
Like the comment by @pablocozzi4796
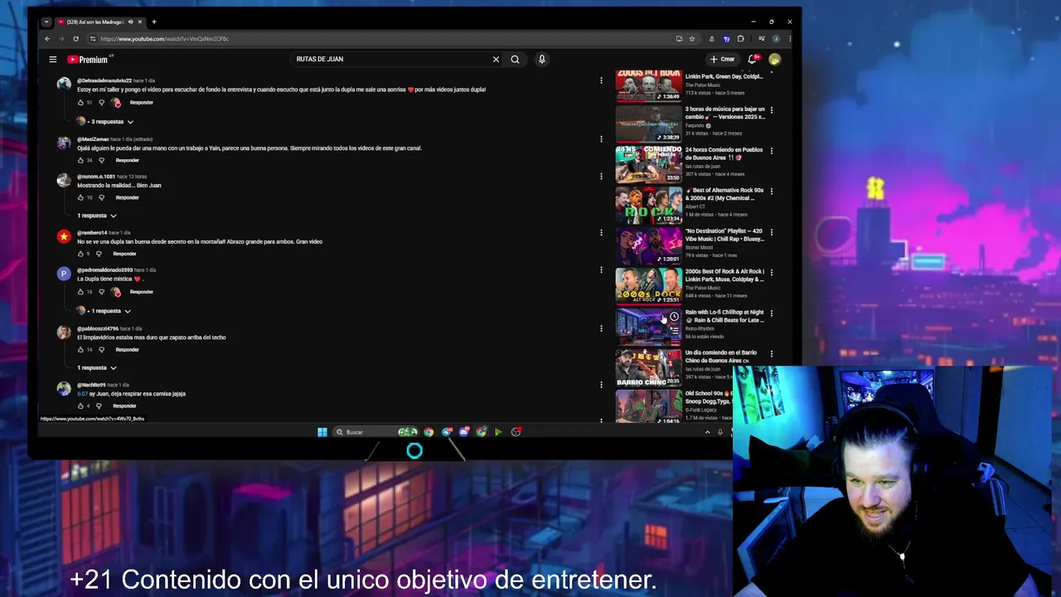pos(80,350)
